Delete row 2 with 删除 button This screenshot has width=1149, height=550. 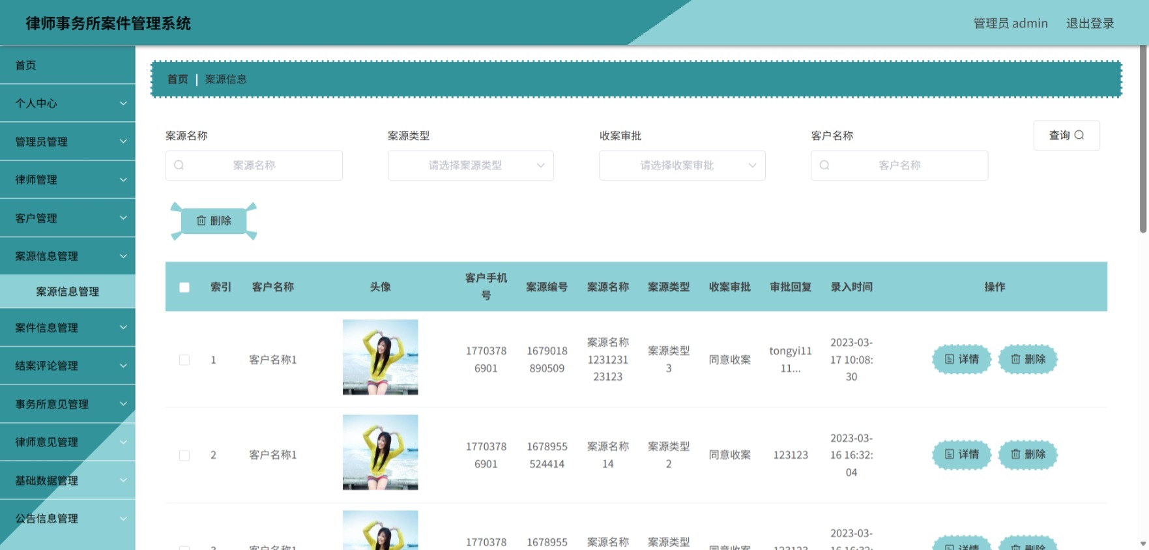coord(1028,454)
